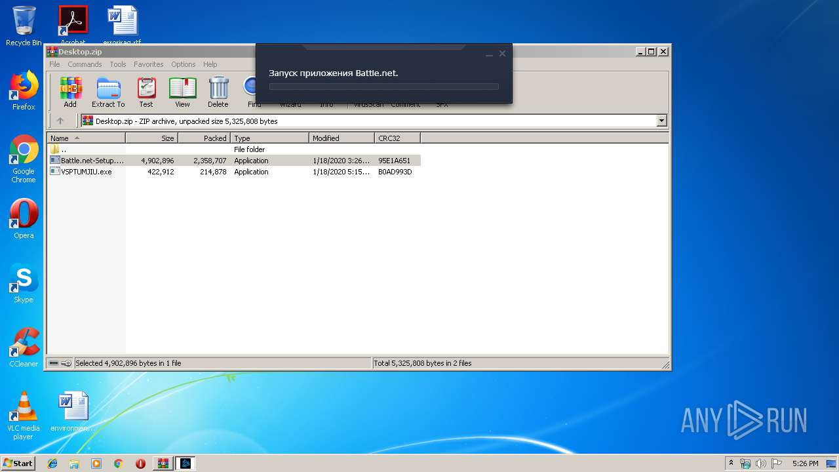The image size is (839, 472).
Task: Click Windows Explorer folder taskbar icon
Action: pos(74,463)
